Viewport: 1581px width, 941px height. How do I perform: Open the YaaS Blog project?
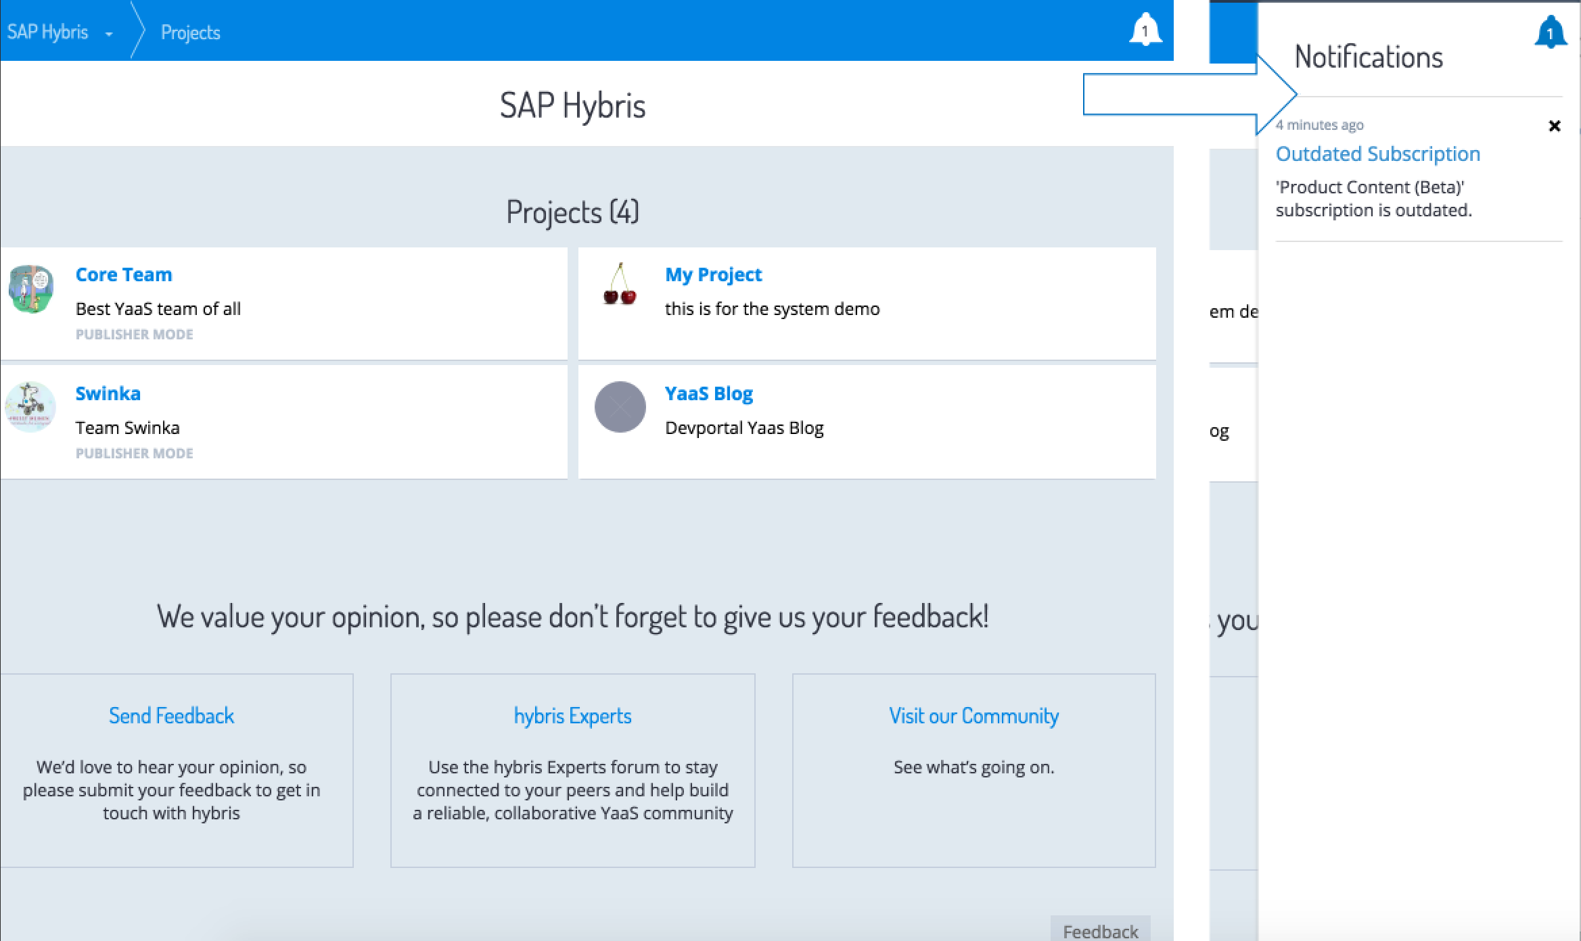709,393
